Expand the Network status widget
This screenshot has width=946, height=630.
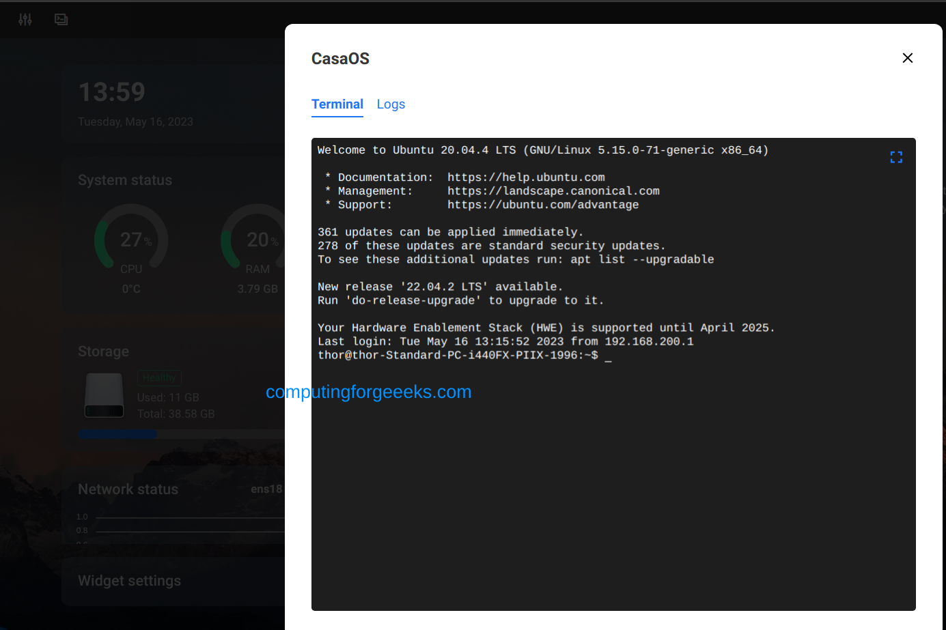tap(128, 489)
